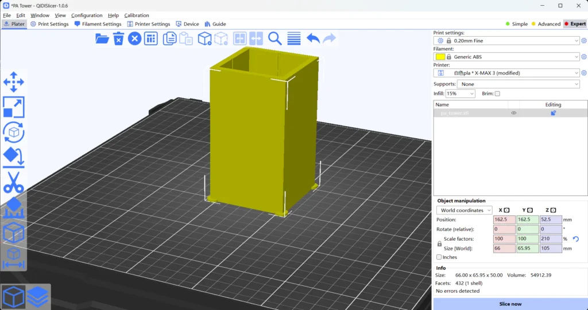Image resolution: width=588 pixels, height=310 pixels.
Task: Hide pa_tower object using eye icon
Action: [x=513, y=113]
